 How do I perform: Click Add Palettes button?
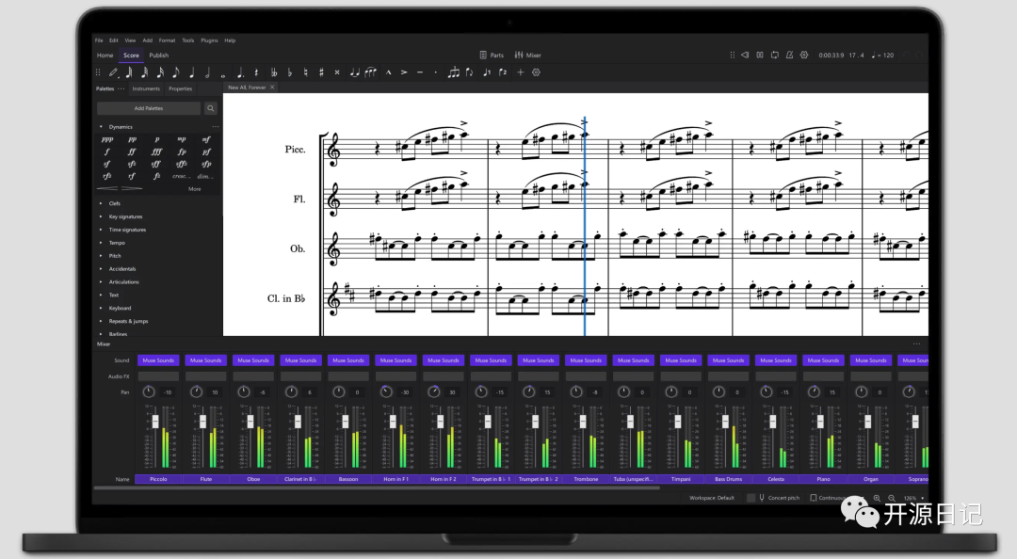pos(149,108)
